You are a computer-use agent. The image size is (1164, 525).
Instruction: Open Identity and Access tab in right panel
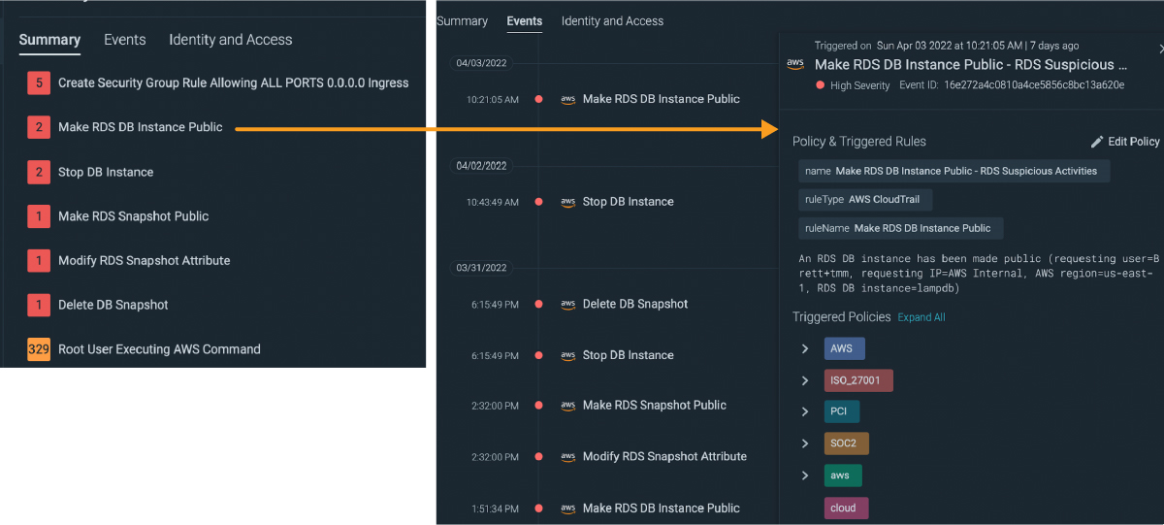click(613, 20)
